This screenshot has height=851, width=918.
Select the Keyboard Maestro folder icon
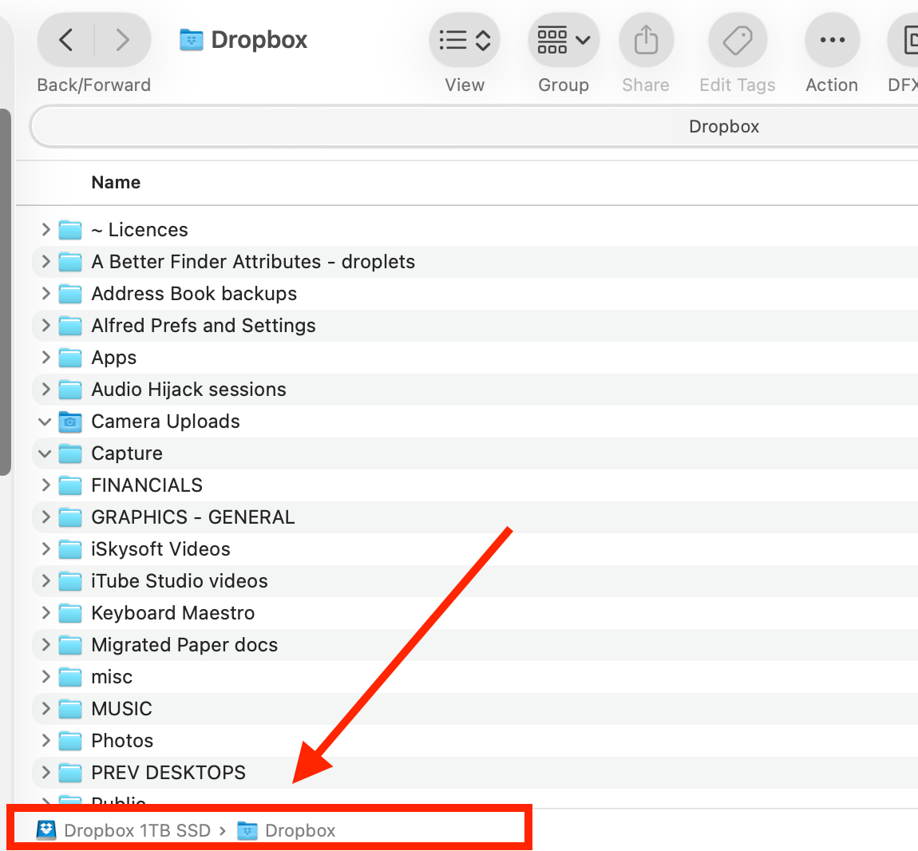point(70,612)
